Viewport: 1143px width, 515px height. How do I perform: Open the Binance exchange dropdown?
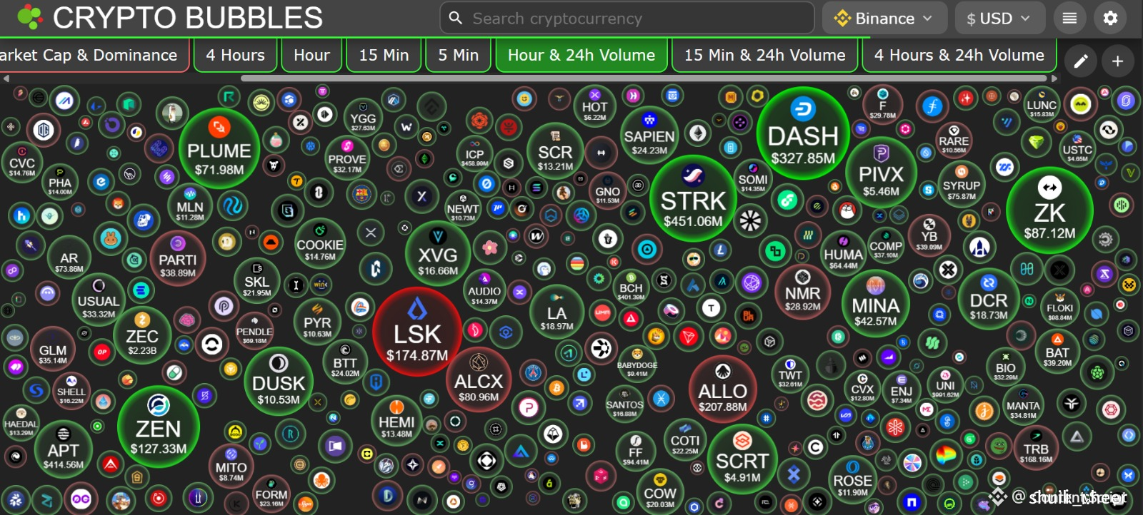coord(884,18)
